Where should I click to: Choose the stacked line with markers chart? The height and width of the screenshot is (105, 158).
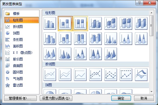[x=111, y=75]
